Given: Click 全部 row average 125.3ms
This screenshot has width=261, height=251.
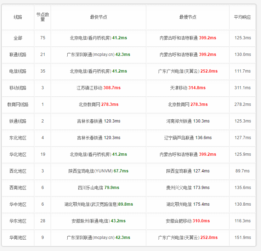Looking at the screenshot, I should 243,38.
